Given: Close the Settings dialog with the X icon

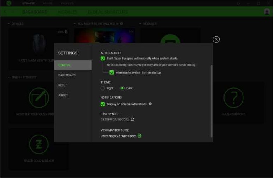Looking at the screenshot, I should coord(217,40).
